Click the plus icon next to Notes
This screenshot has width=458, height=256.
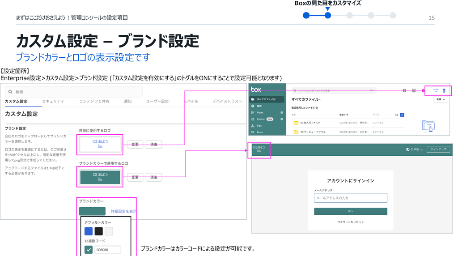tap(281, 112)
